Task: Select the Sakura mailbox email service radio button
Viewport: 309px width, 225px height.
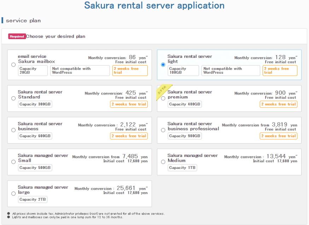Action: (13, 65)
